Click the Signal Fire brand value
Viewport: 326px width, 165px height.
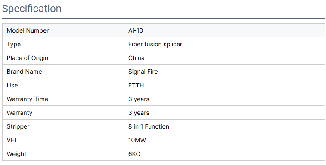pyautogui.click(x=143, y=72)
